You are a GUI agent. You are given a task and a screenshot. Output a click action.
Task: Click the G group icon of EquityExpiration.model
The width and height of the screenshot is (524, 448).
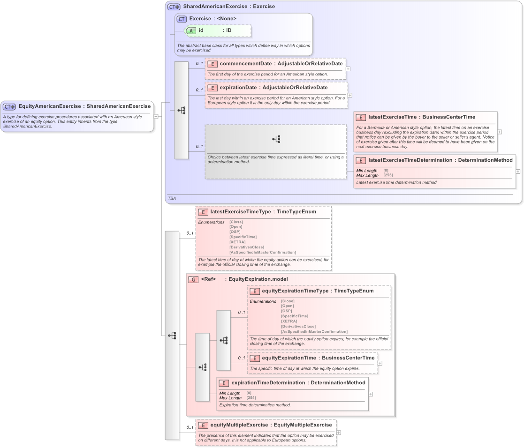[193, 280]
